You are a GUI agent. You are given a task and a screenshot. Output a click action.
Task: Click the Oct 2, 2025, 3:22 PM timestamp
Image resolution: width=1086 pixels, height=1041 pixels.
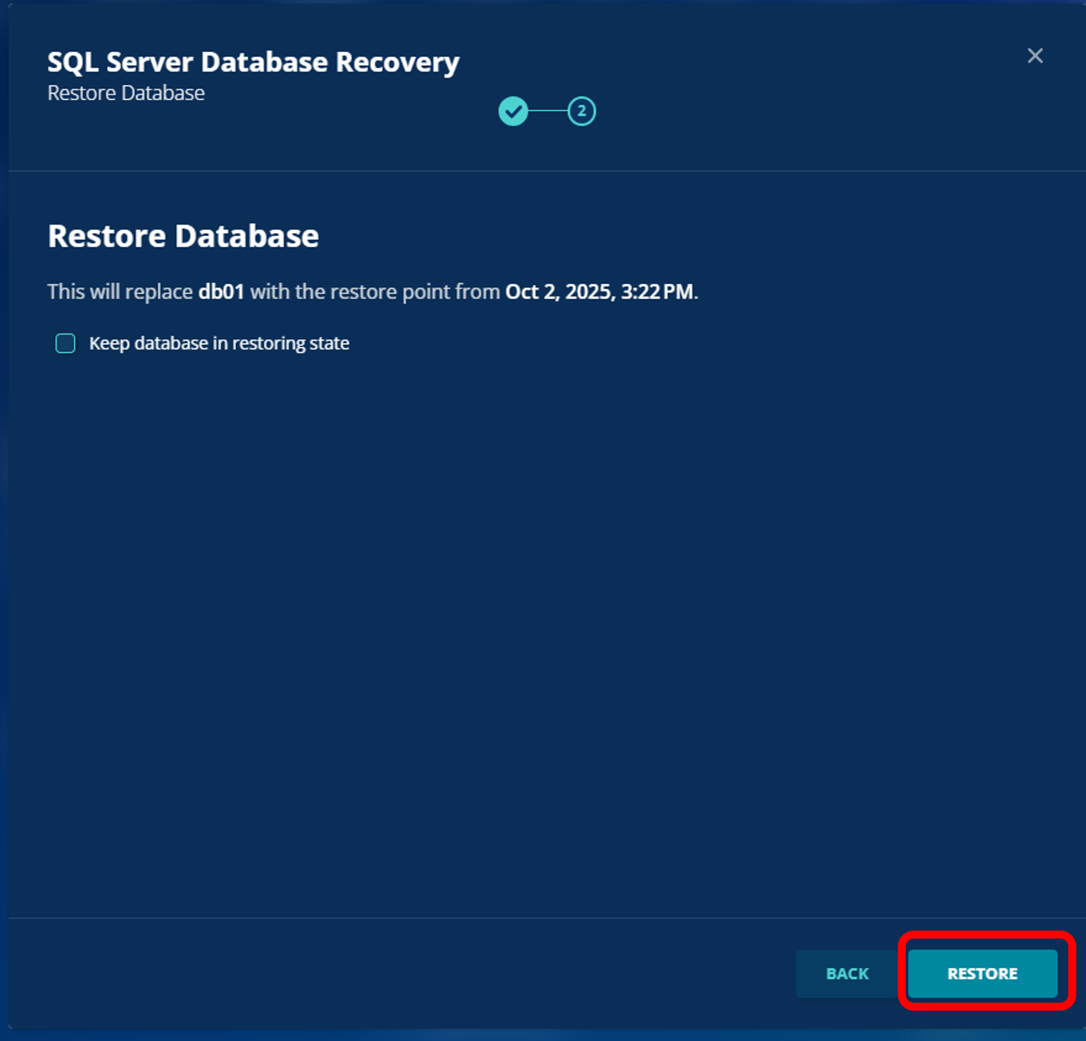(x=599, y=292)
